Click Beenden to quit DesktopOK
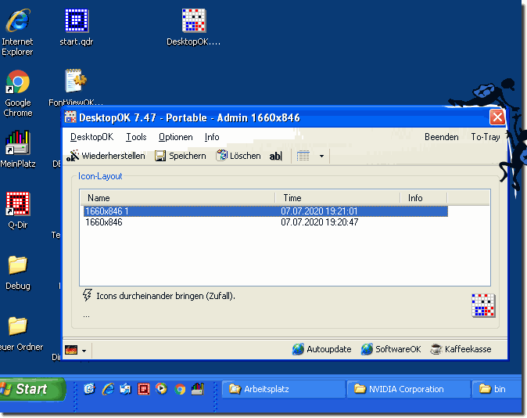This screenshot has height=418, width=527. click(x=441, y=137)
